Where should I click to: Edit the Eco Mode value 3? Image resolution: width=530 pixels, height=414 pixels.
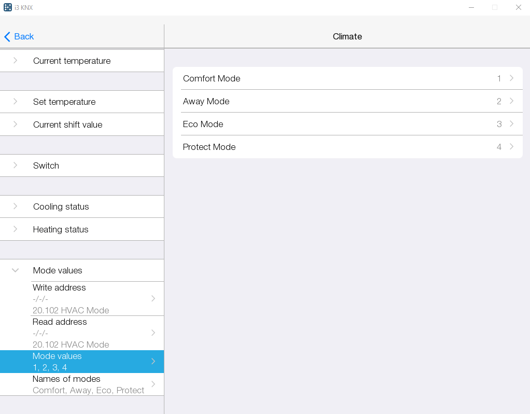click(x=499, y=124)
